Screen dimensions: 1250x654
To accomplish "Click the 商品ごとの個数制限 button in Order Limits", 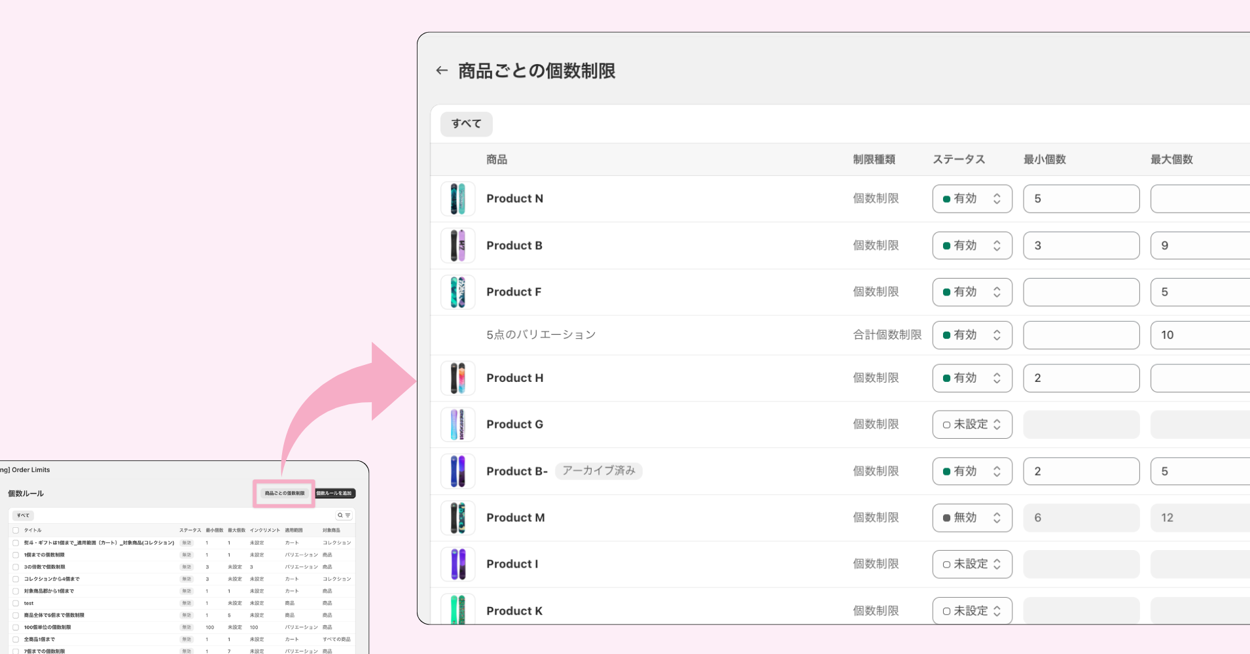I will click(285, 493).
